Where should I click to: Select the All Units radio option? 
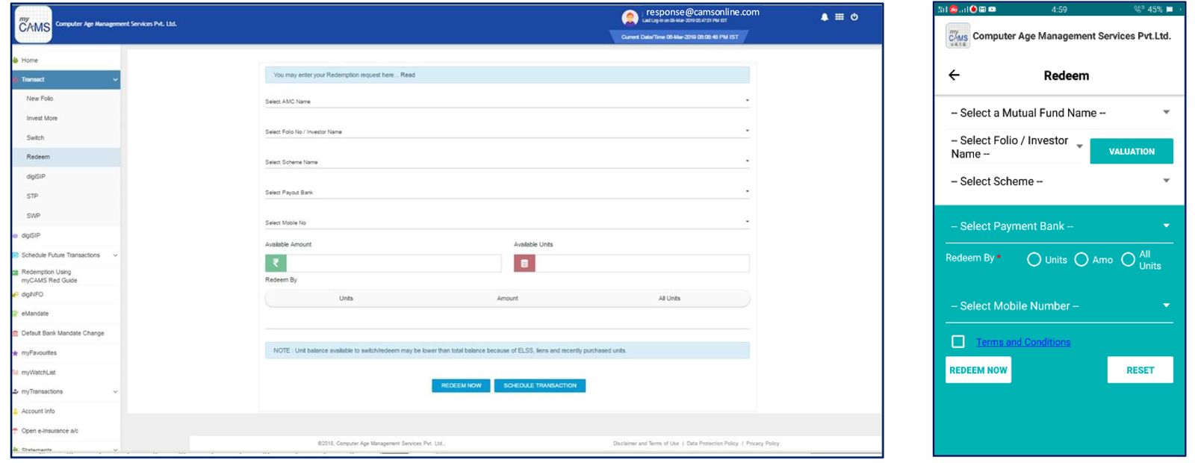pyautogui.click(x=1128, y=260)
